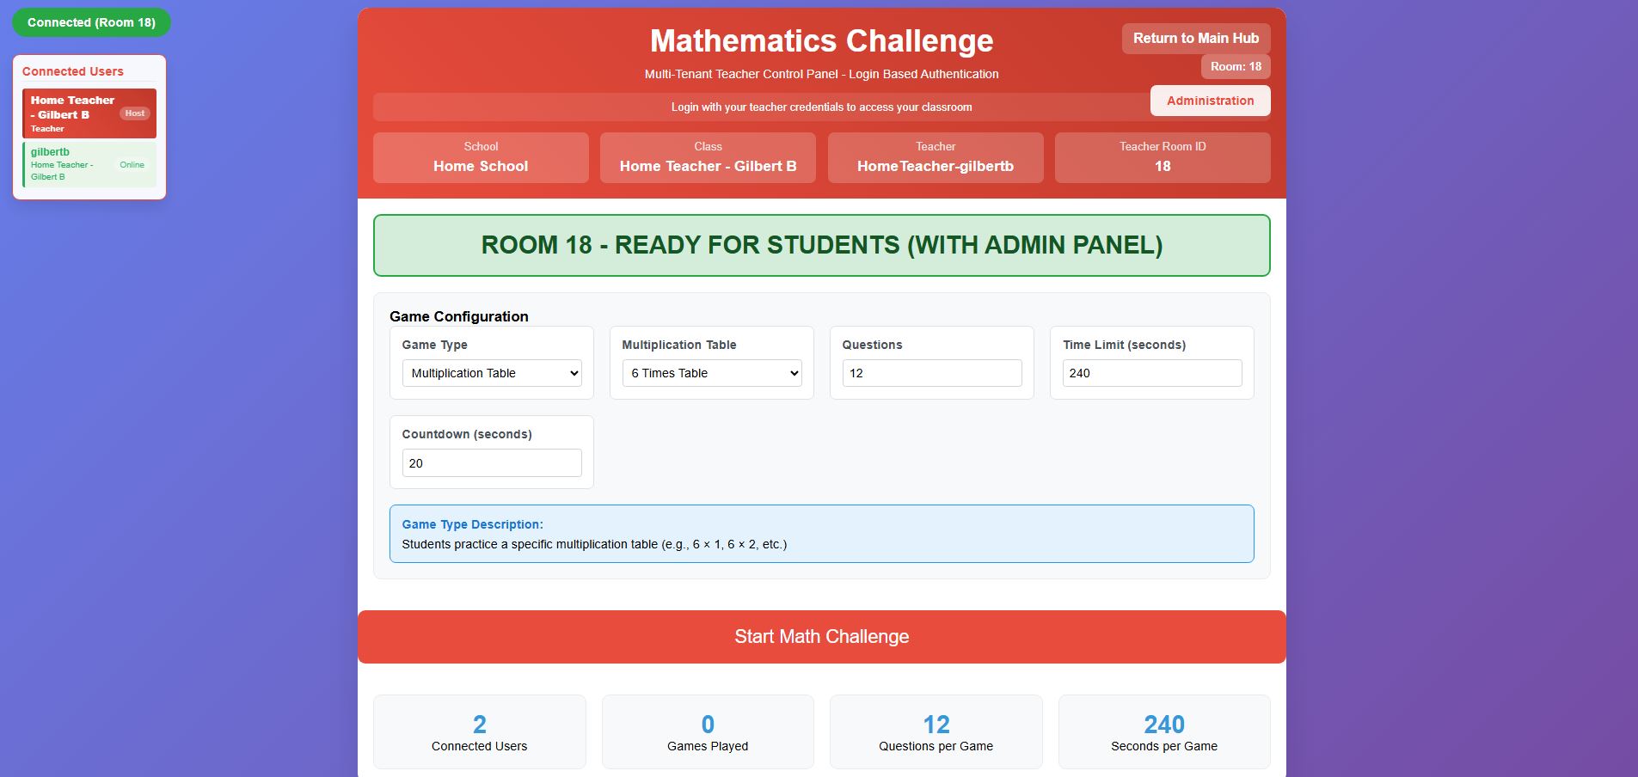Click the Questions number field
Viewport: 1638px width, 777px height.
coord(931,373)
